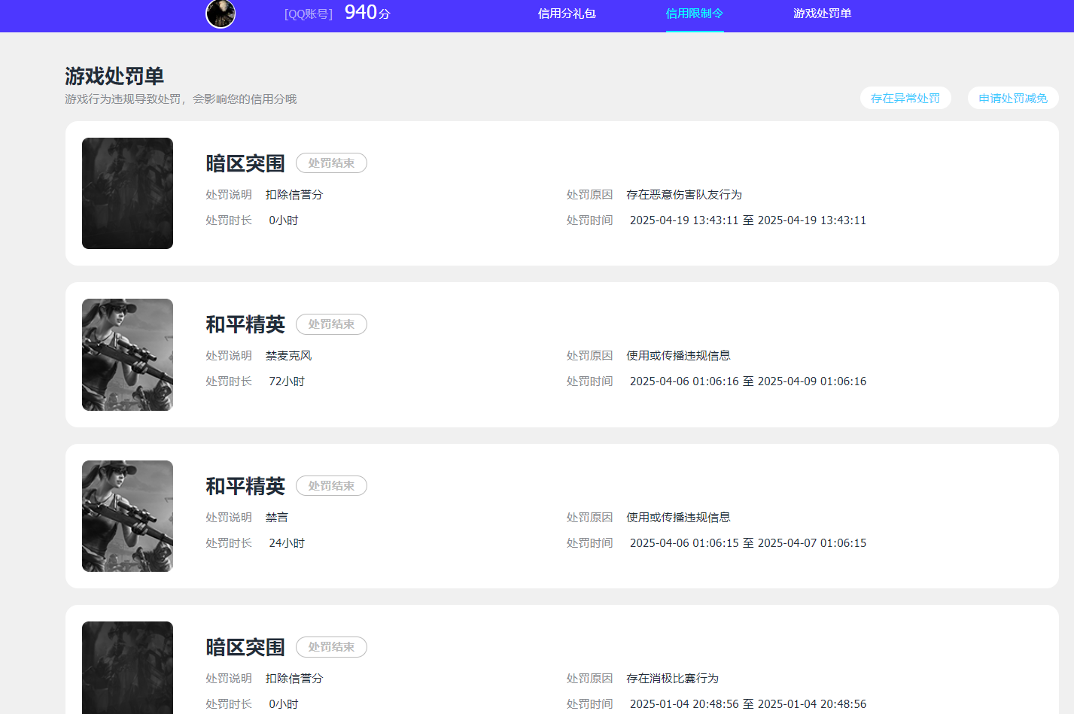Click the penalty duration 72小时 value

(x=286, y=381)
